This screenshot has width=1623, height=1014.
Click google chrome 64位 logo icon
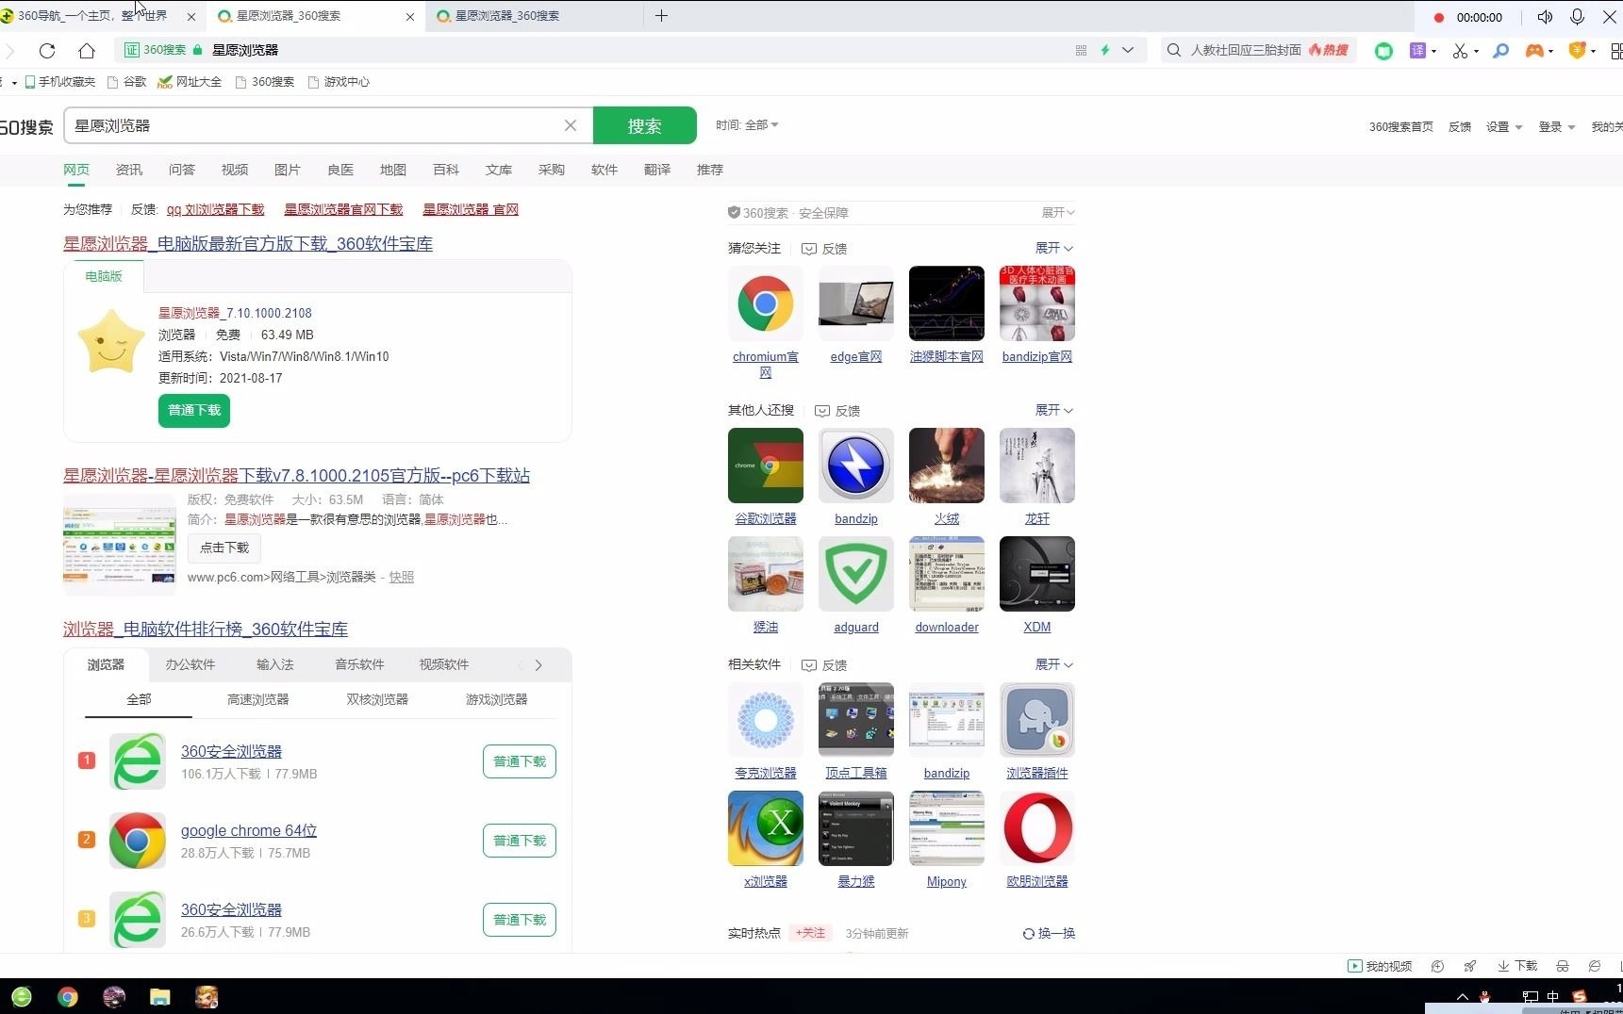coord(138,841)
